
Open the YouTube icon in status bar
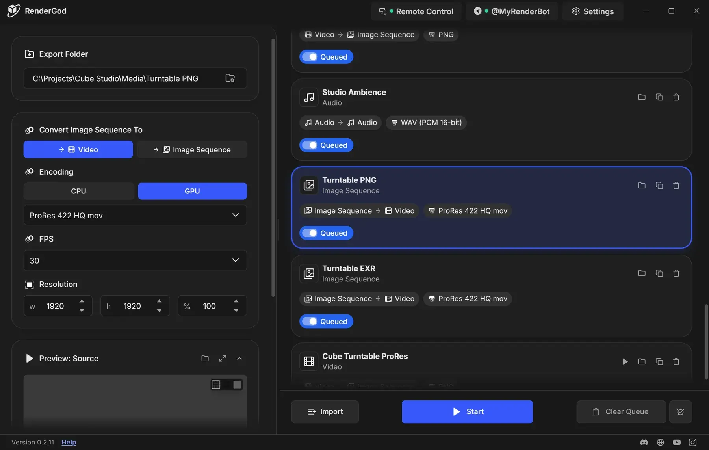click(677, 443)
